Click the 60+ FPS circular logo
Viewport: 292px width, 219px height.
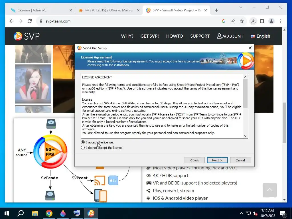click(50, 152)
